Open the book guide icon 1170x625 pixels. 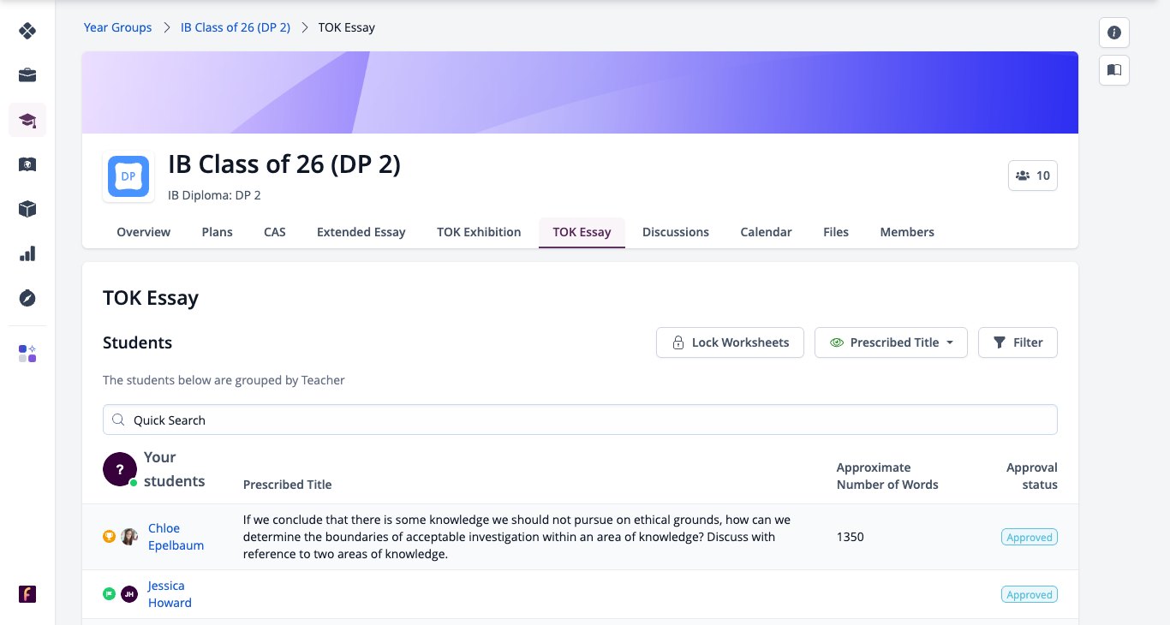[1114, 70]
